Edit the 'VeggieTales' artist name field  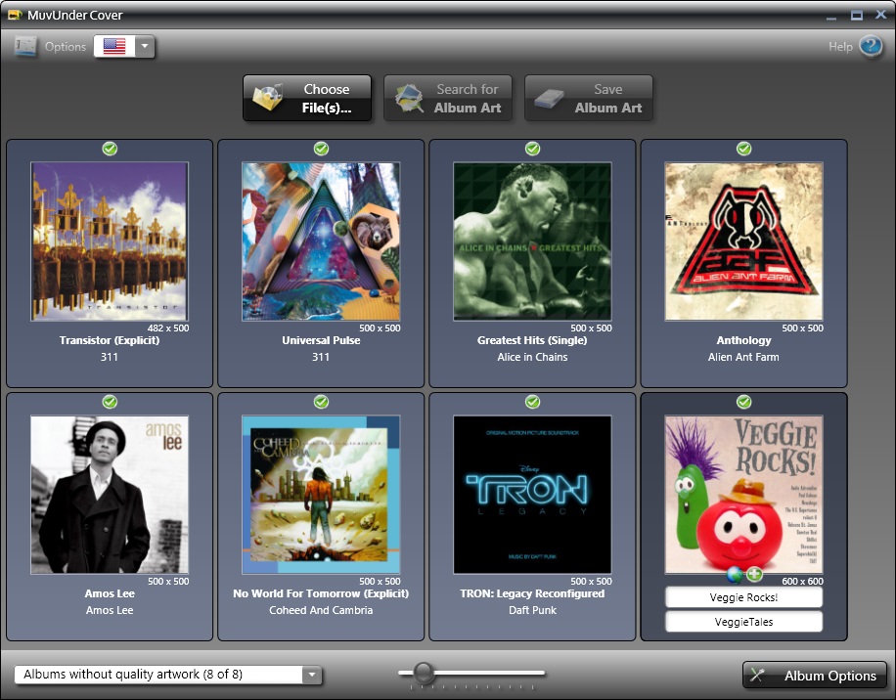pos(743,622)
